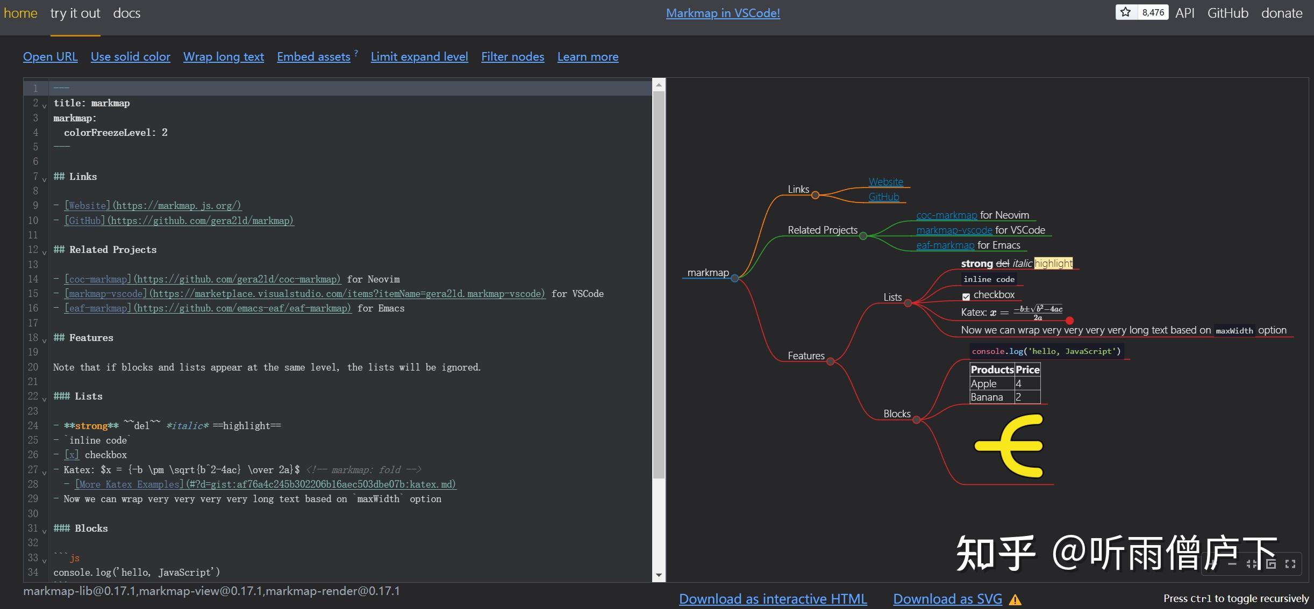The width and height of the screenshot is (1314, 609).
Task: Toggle Use solid color option
Action: [130, 56]
